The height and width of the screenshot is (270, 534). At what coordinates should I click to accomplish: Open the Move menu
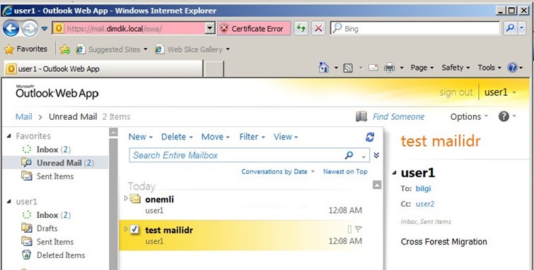215,137
